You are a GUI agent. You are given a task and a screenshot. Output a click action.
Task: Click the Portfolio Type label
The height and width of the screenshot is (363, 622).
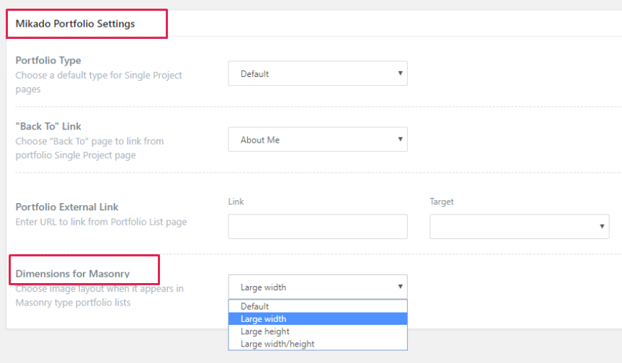click(48, 60)
